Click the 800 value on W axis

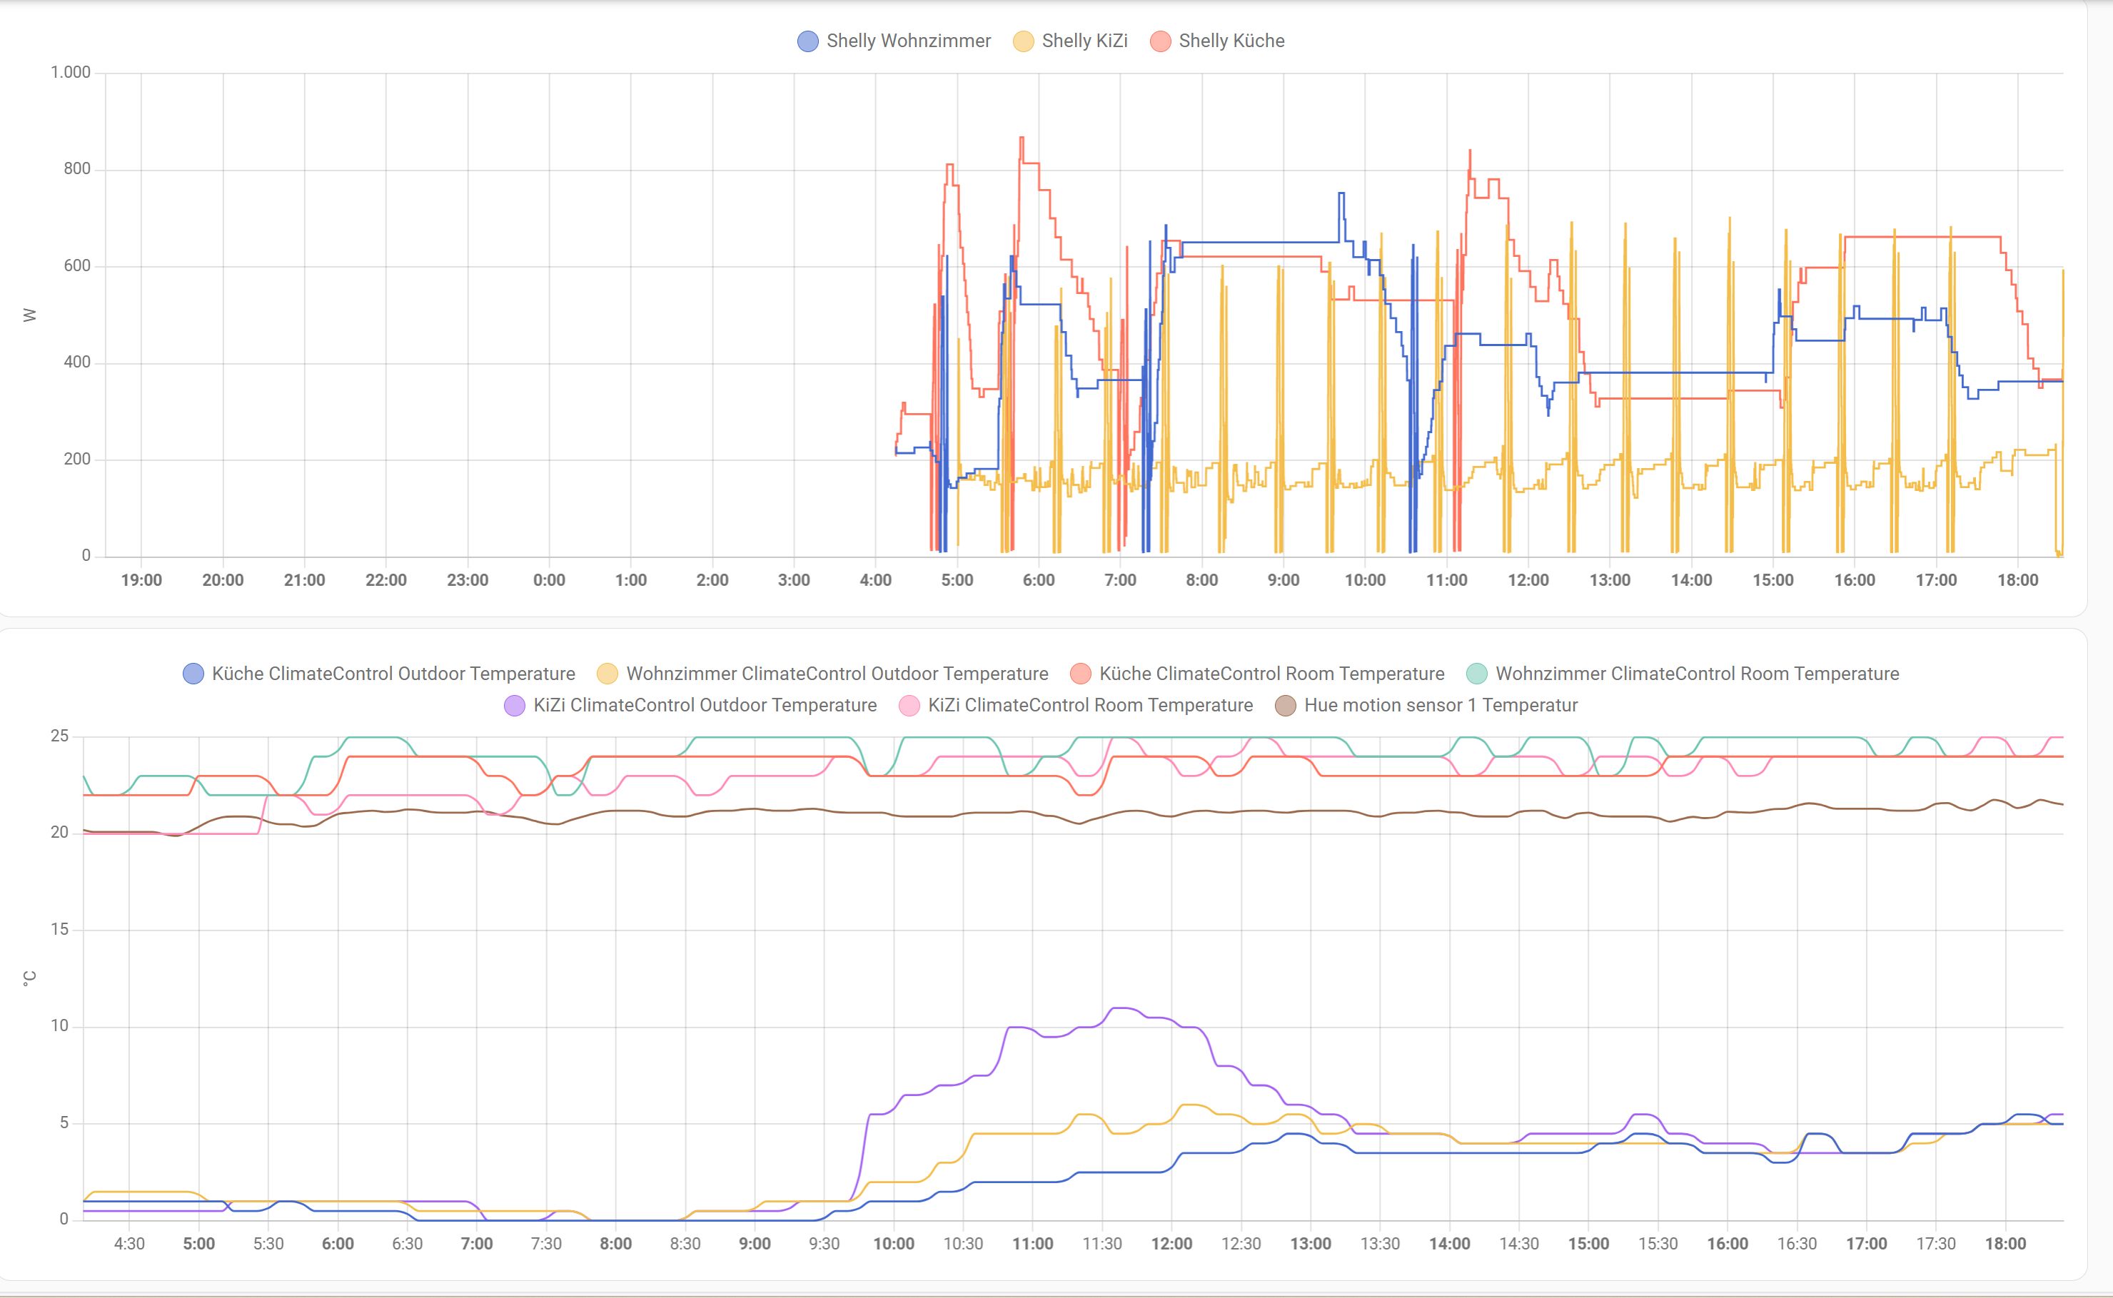click(x=77, y=169)
